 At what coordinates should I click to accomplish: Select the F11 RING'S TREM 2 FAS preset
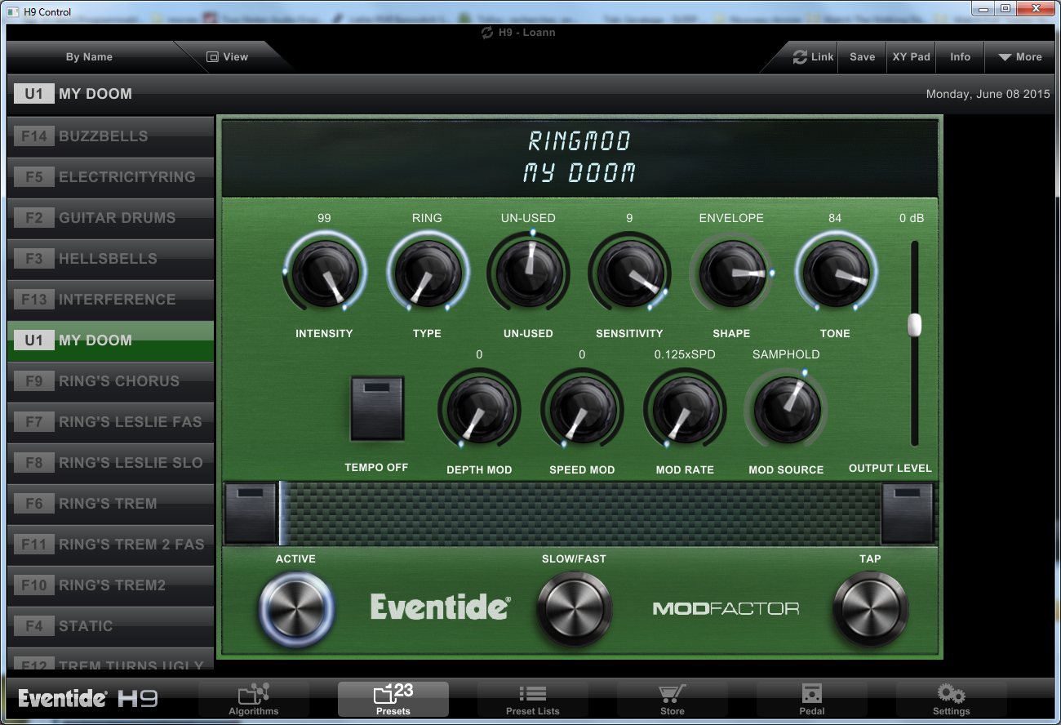click(x=110, y=545)
